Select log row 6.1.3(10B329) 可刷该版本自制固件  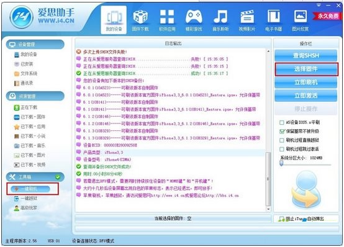pos(171,131)
